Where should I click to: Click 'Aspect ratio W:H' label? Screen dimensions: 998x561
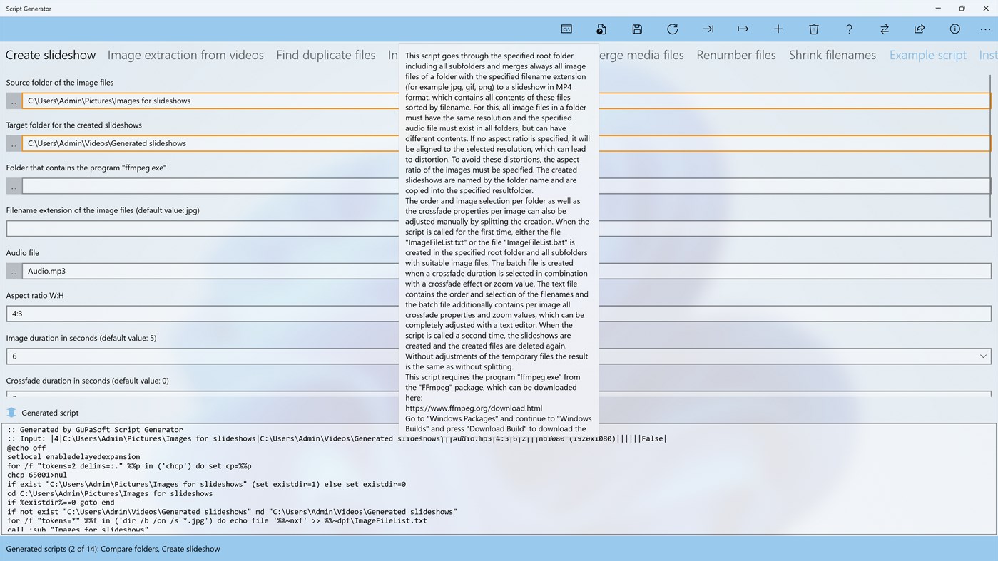[35, 295]
